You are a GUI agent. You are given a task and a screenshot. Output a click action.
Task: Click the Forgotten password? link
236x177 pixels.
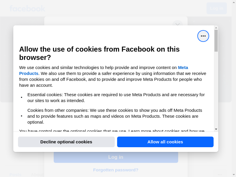click(x=116, y=170)
